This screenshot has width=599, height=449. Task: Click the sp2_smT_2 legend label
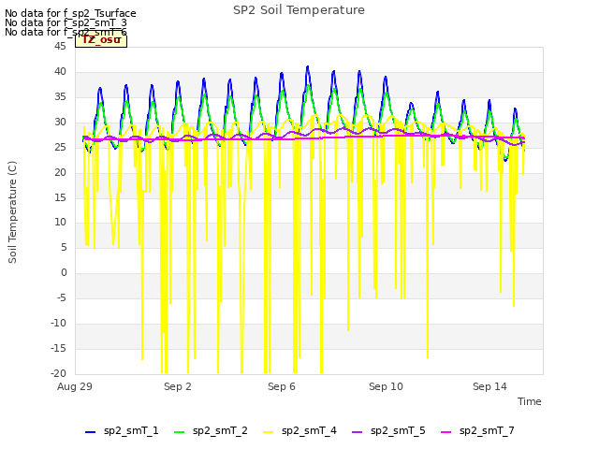[x=220, y=431]
